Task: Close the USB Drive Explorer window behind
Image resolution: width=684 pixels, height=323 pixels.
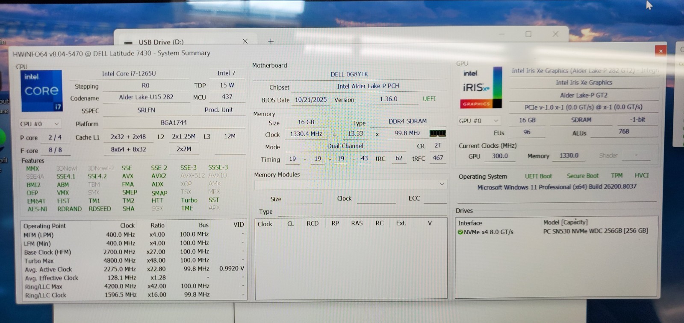Action: click(x=555, y=34)
